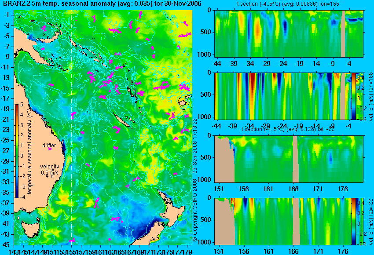Screen dimensions: 374x255
Task: Click the 500 depth tick on top section
Action: point(205,32)
